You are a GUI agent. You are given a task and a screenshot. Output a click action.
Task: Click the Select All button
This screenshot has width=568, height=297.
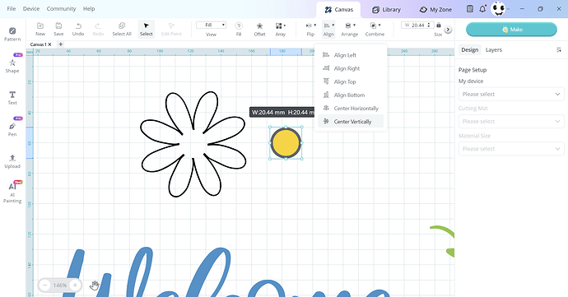pyautogui.click(x=122, y=30)
